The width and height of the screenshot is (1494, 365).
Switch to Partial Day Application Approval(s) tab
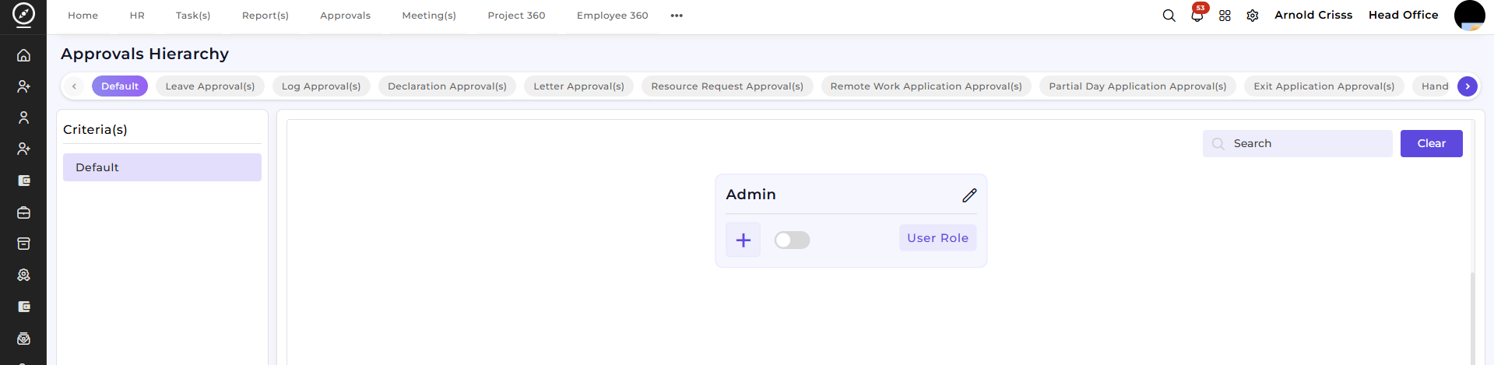click(x=1137, y=86)
